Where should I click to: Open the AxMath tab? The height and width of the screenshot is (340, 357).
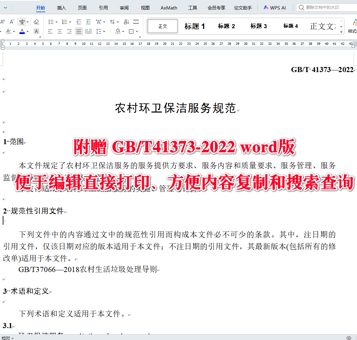point(169,8)
